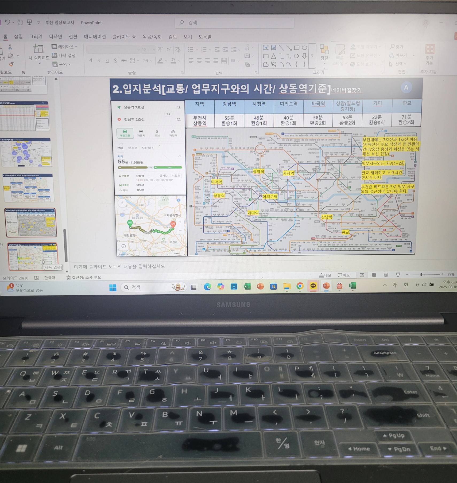
Task: Click the Cut scissors icon
Action: 10,47
